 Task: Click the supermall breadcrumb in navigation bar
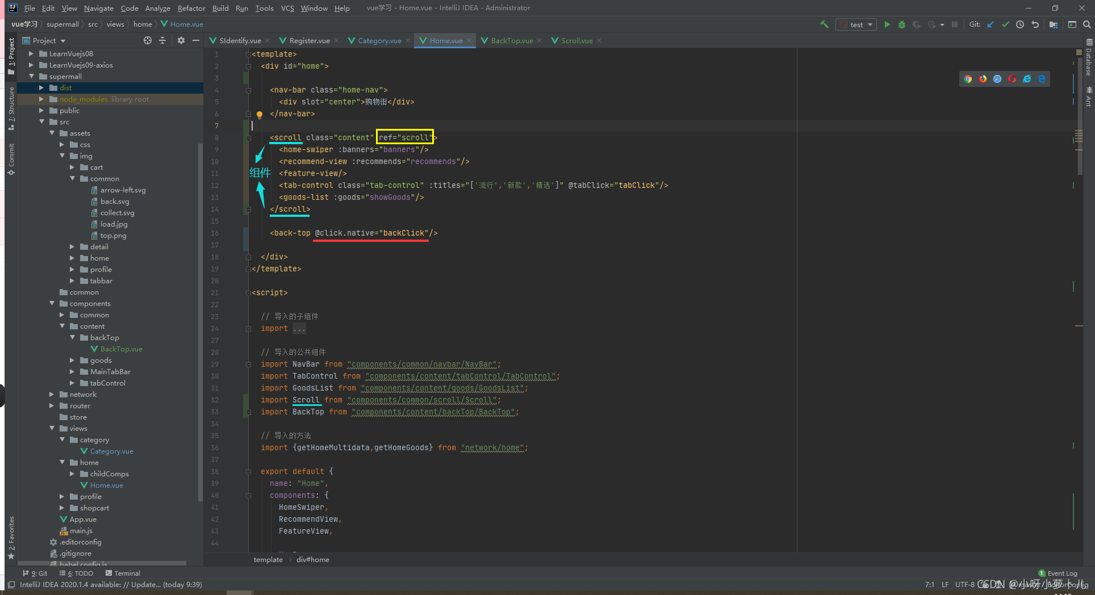click(62, 24)
